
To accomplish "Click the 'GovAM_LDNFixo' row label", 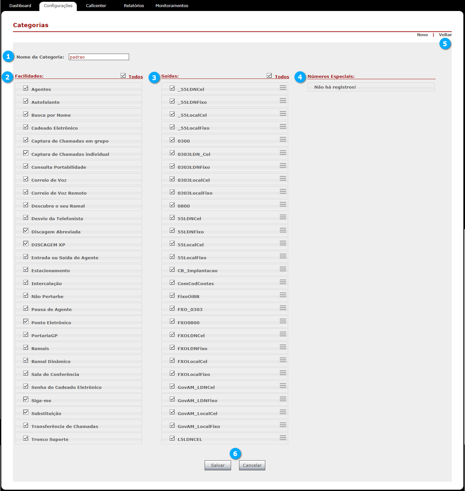I will point(197,401).
